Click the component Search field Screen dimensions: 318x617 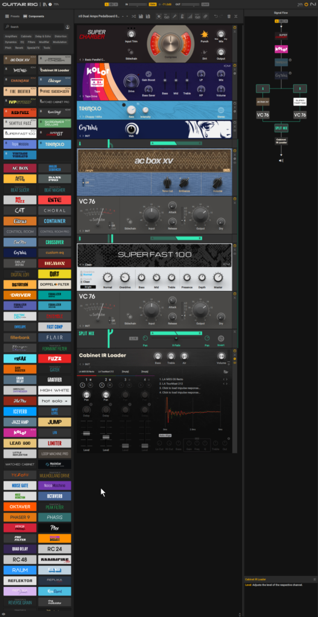34,27
